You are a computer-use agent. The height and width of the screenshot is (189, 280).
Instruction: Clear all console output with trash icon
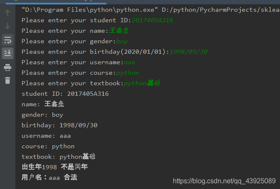(x=8, y=80)
